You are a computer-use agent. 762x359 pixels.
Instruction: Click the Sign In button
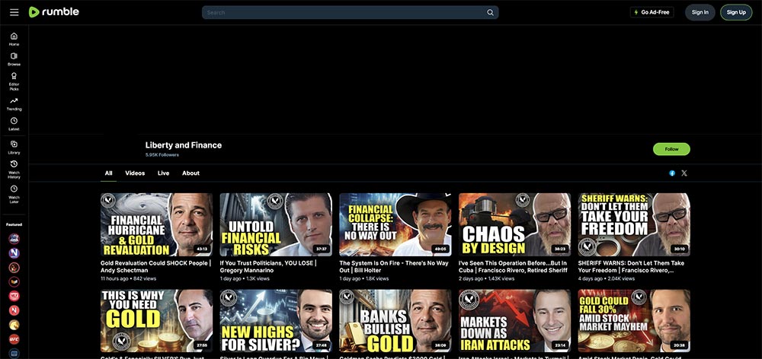(x=700, y=12)
